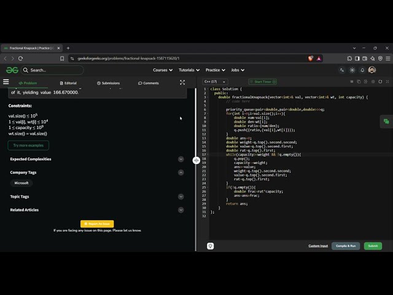This screenshot has width=393, height=295.
Task: Expand the Topic Tags section
Action: pyautogui.click(x=181, y=197)
